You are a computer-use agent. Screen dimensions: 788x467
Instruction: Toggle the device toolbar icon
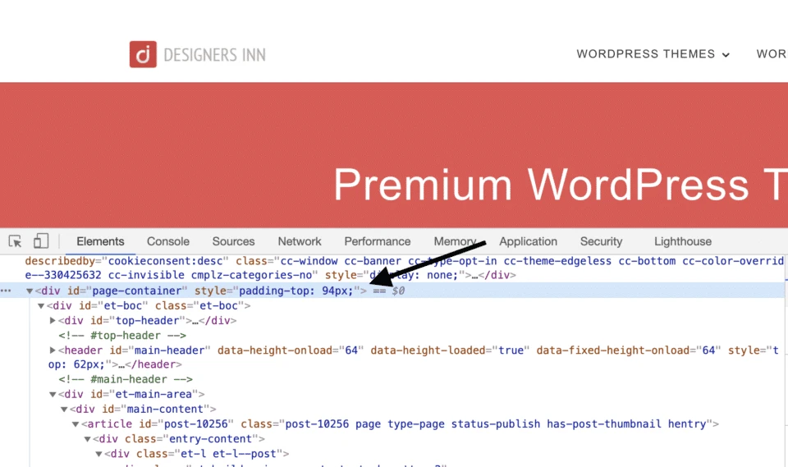[x=41, y=241]
